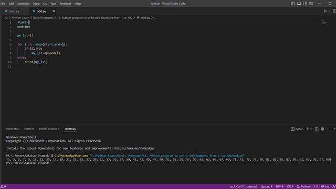Click the my_lst.append(i) code line

[46, 53]
